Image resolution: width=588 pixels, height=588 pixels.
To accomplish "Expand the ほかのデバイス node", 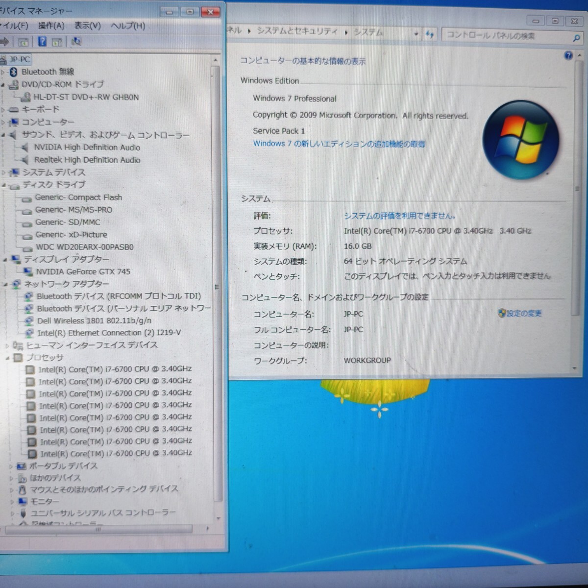I will [x=11, y=478].
